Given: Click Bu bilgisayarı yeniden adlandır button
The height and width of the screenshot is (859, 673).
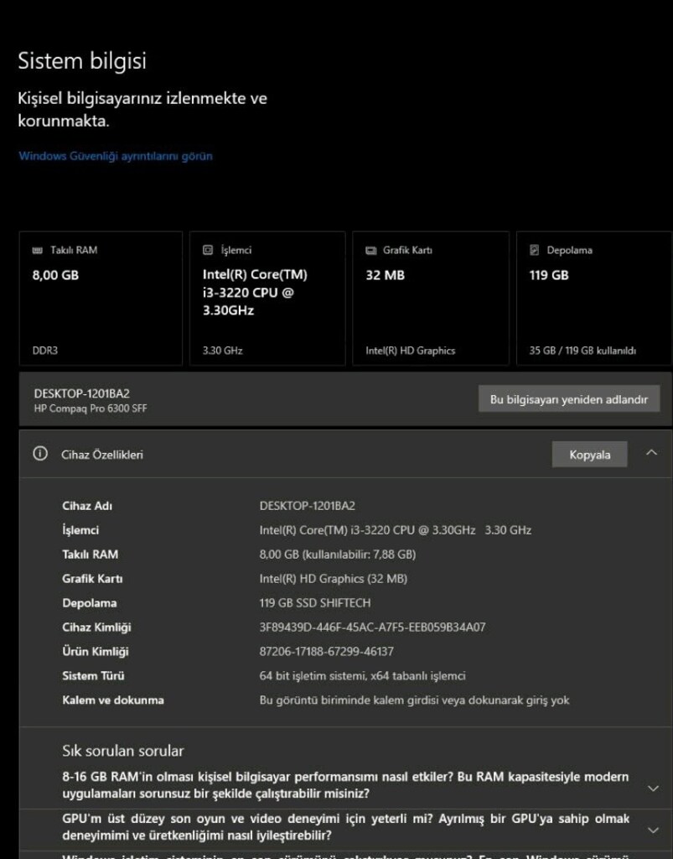Looking at the screenshot, I should (569, 399).
